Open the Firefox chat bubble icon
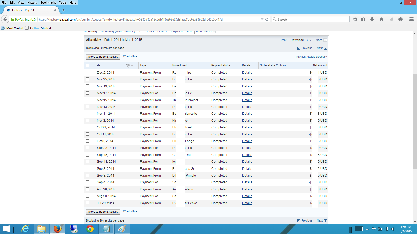The height and width of the screenshot is (234, 417). coord(401,19)
